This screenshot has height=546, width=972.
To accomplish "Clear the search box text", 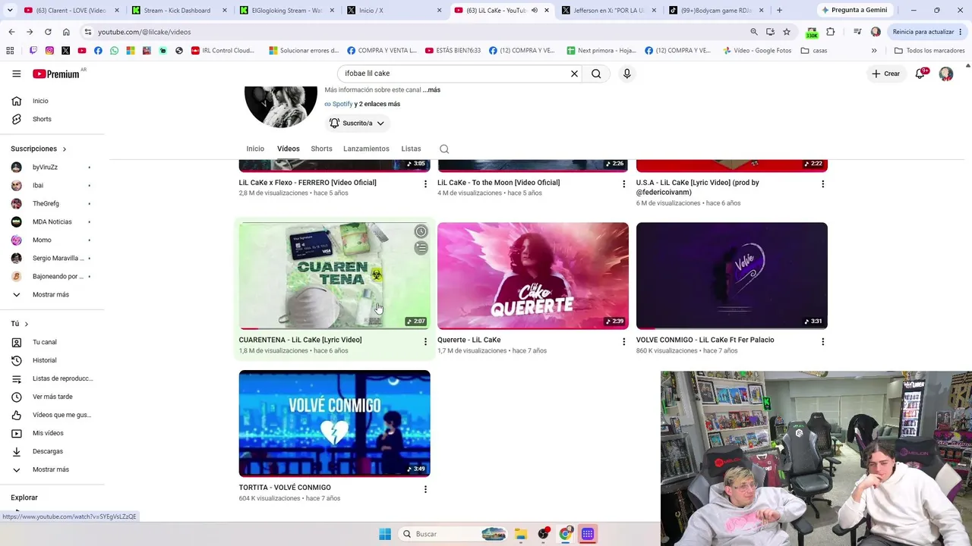I will pos(574,74).
